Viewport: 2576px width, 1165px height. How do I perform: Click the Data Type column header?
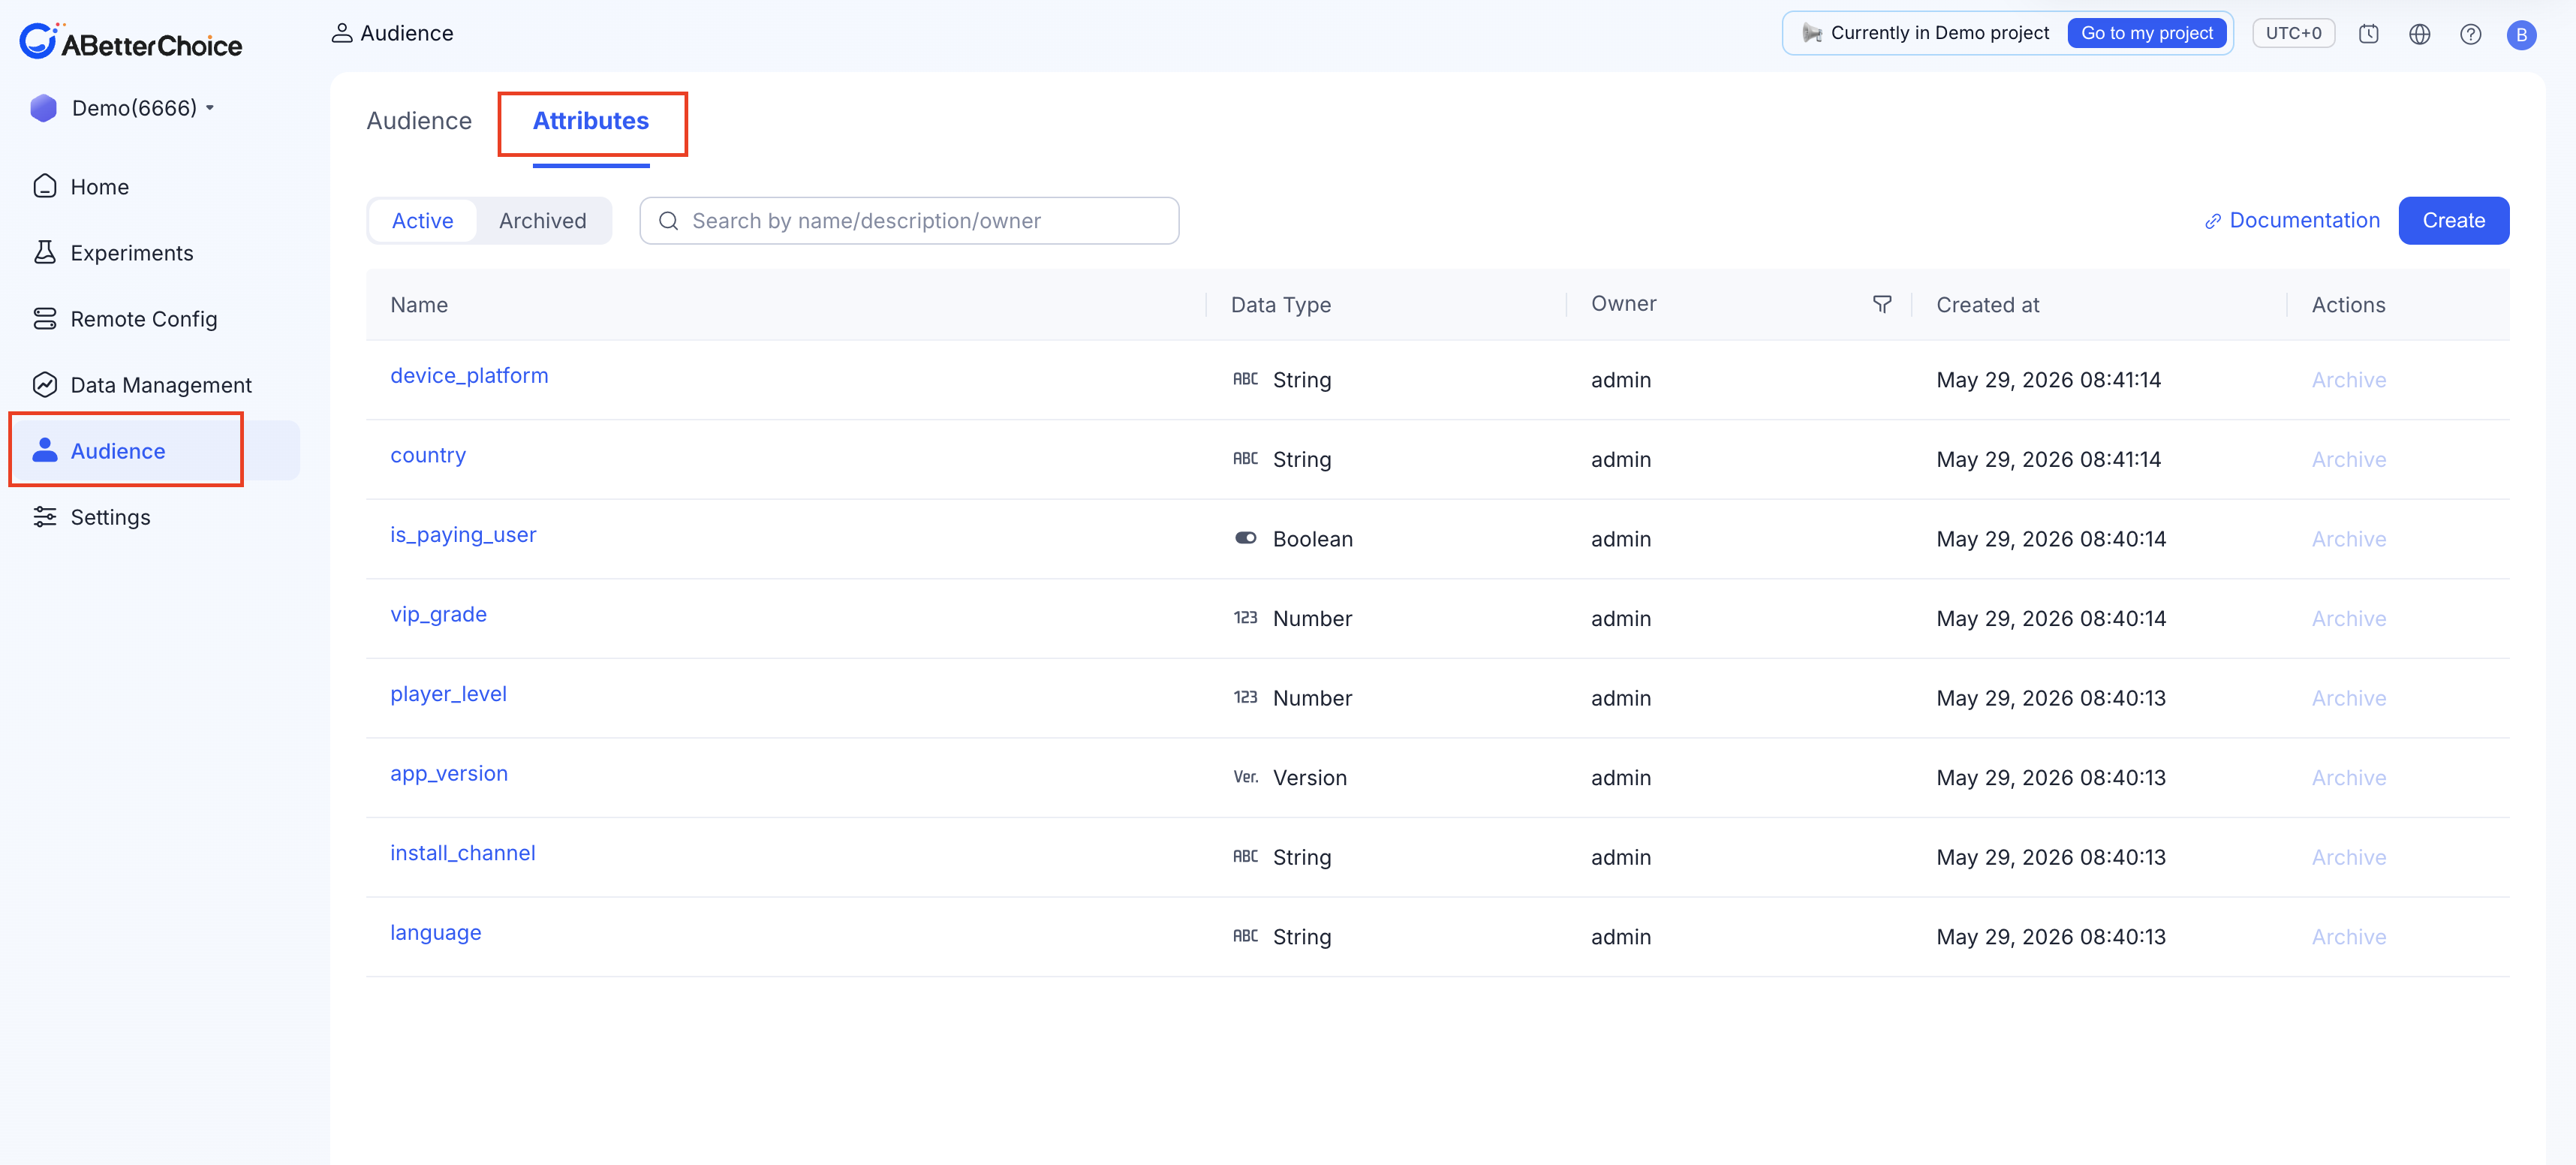pyautogui.click(x=1280, y=304)
